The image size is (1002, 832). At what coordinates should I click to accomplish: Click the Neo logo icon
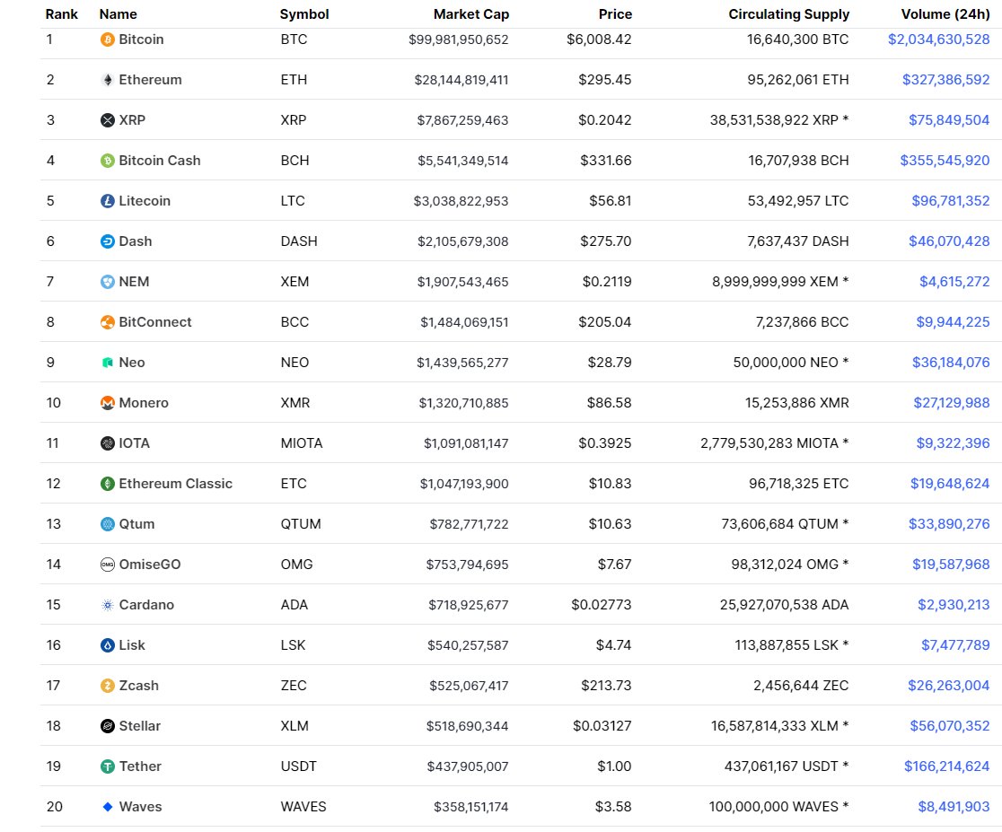coord(108,363)
